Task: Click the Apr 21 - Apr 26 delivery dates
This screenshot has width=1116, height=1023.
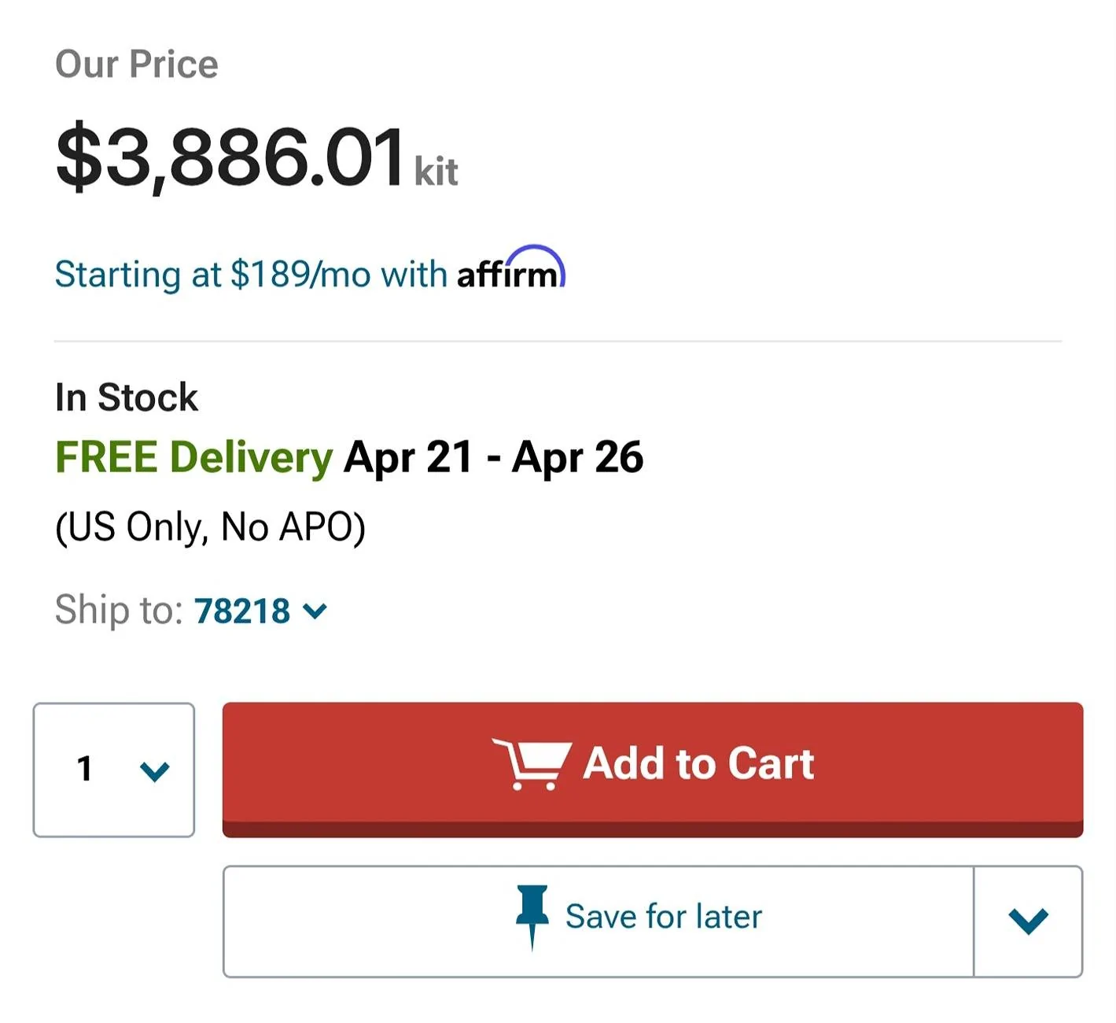Action: coord(494,458)
